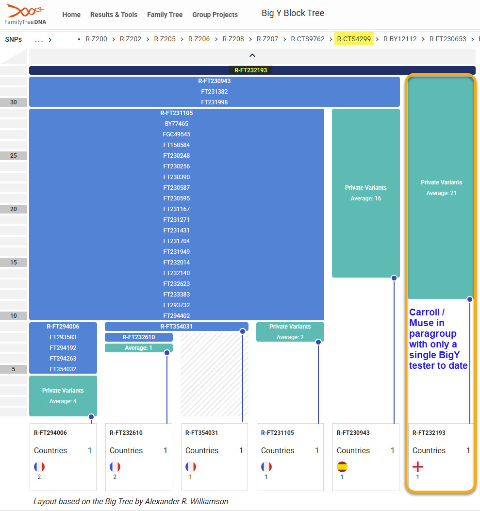The image size is (480, 511).
Task: Click the R-FT354031 branch block
Action: point(176,327)
